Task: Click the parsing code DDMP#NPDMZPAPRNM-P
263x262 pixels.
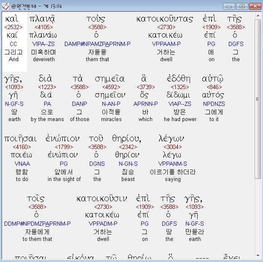Action: pos(38,224)
